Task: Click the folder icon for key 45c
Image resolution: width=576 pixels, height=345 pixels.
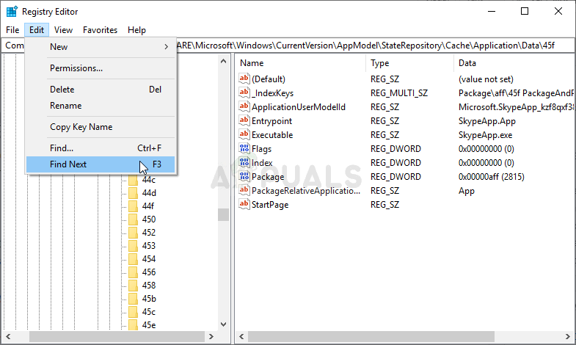Action: coord(133,312)
